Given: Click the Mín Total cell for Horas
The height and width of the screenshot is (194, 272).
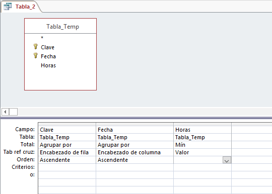Looking at the screenshot, I should pos(202,145).
